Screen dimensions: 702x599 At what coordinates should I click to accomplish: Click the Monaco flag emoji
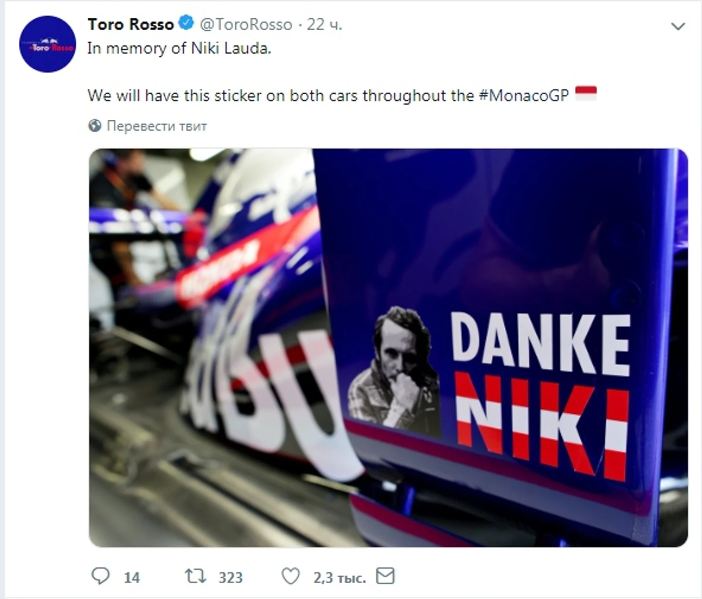click(586, 93)
